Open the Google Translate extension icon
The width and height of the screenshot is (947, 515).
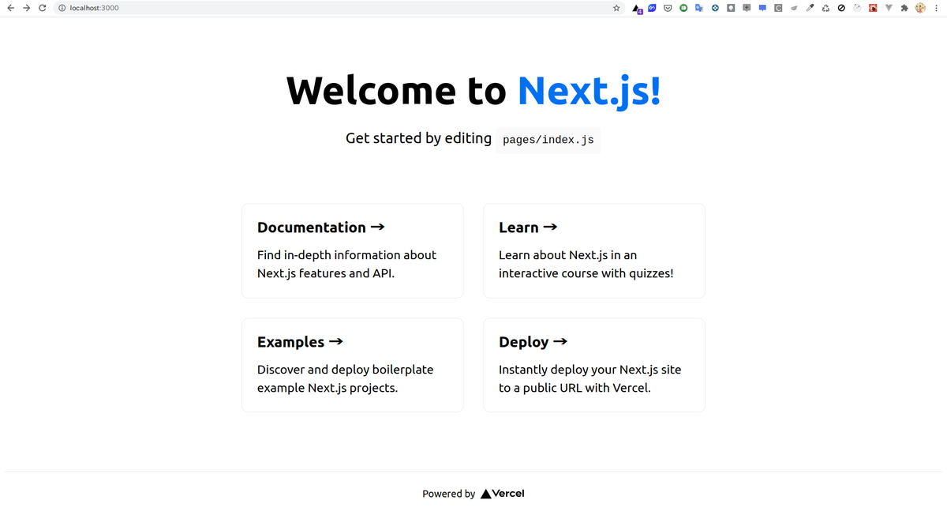coord(699,8)
